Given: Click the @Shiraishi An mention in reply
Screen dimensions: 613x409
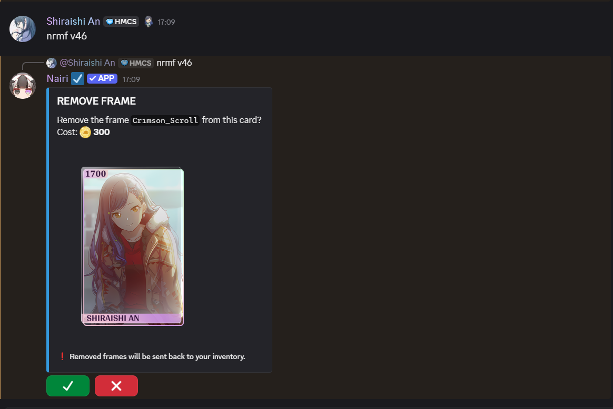Looking at the screenshot, I should 87,63.
